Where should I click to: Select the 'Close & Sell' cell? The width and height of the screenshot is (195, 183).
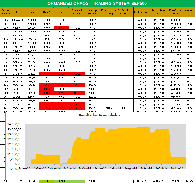point(77,108)
